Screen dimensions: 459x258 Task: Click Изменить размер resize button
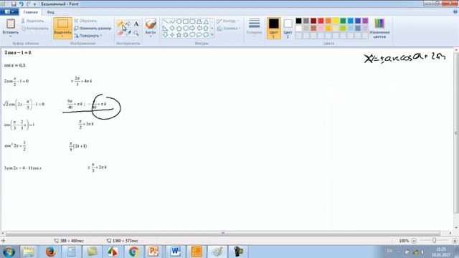(93, 29)
